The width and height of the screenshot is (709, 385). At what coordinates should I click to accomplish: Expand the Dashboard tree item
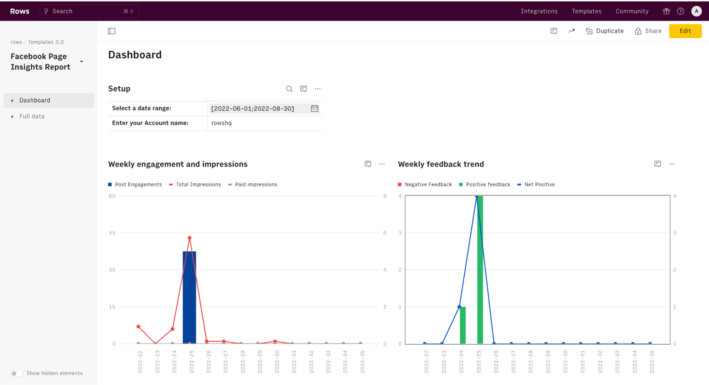click(12, 100)
